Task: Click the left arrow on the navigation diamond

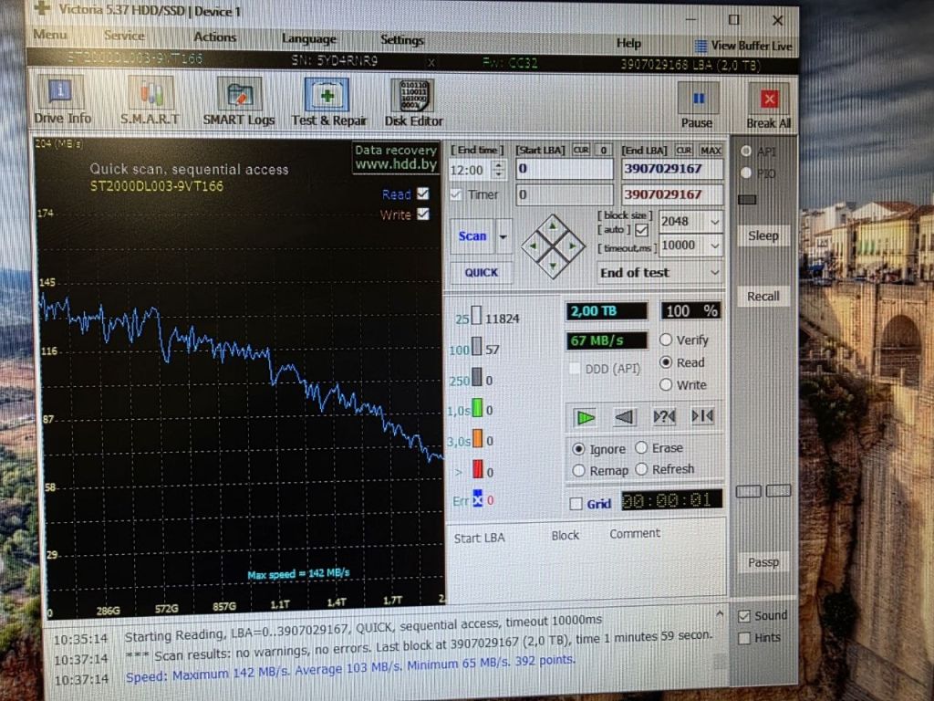Action: click(533, 245)
